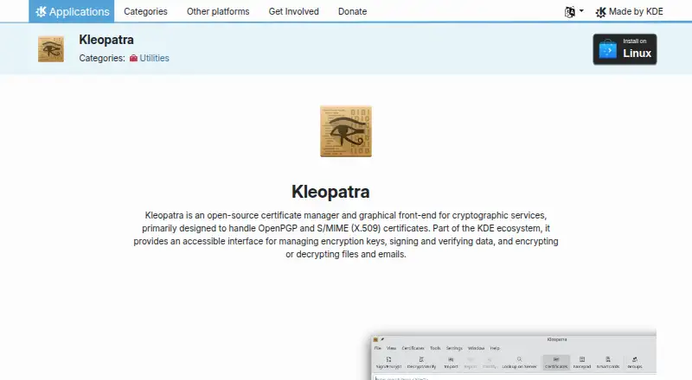
Task: Open the KDE Applications home tab
Action: [72, 11]
